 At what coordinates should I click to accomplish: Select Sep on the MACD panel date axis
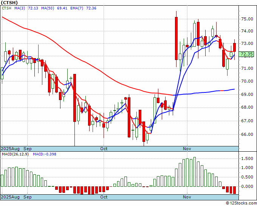[x=27, y=197]
